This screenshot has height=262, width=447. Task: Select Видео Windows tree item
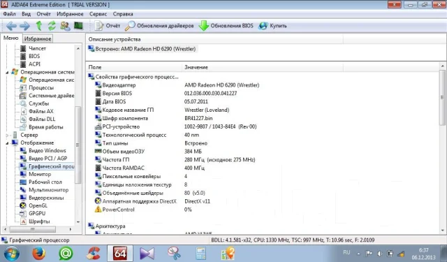(43, 150)
